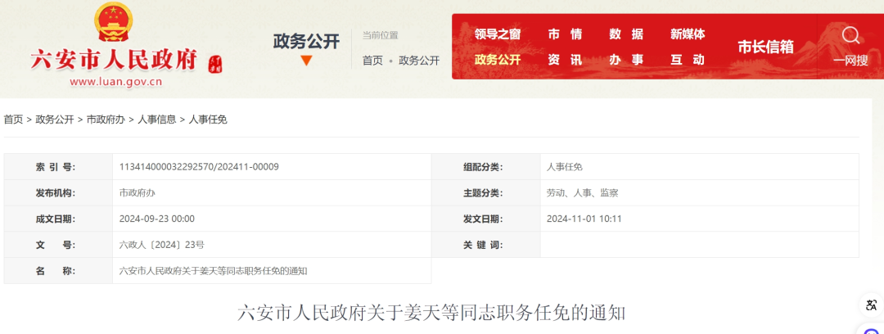Go to 政务公开 in 当前位置 header
The image size is (884, 334).
pyautogui.click(x=419, y=61)
